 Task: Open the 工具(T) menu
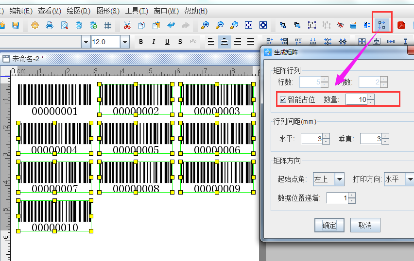pos(137,11)
